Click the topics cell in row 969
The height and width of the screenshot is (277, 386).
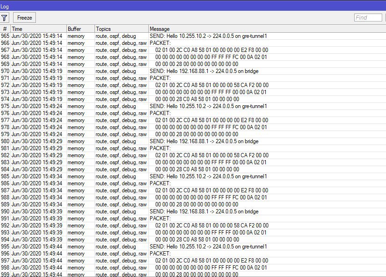(x=121, y=64)
